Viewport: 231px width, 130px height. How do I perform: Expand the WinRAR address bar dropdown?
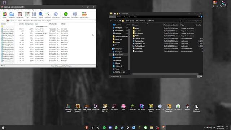(x=95, y=21)
